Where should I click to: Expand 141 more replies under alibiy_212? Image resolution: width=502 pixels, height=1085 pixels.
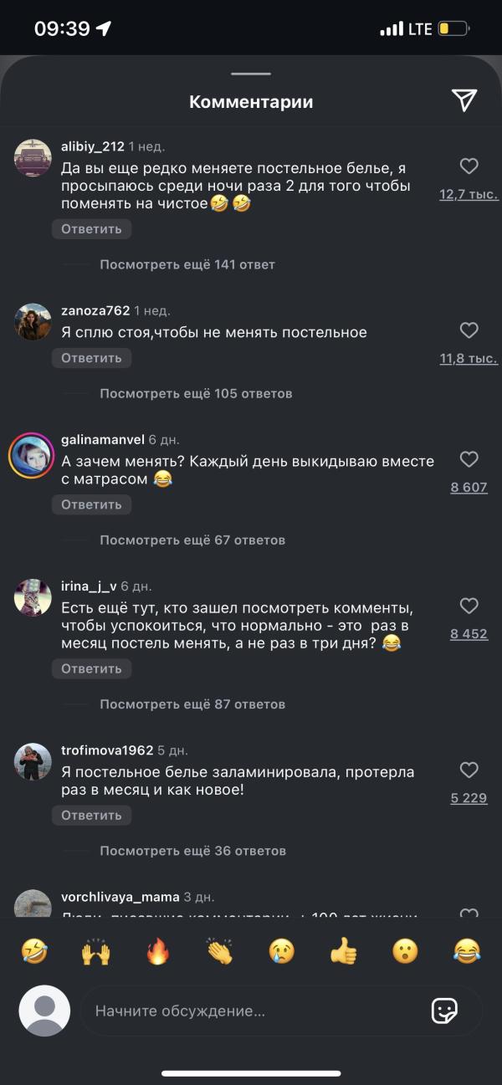click(x=187, y=264)
